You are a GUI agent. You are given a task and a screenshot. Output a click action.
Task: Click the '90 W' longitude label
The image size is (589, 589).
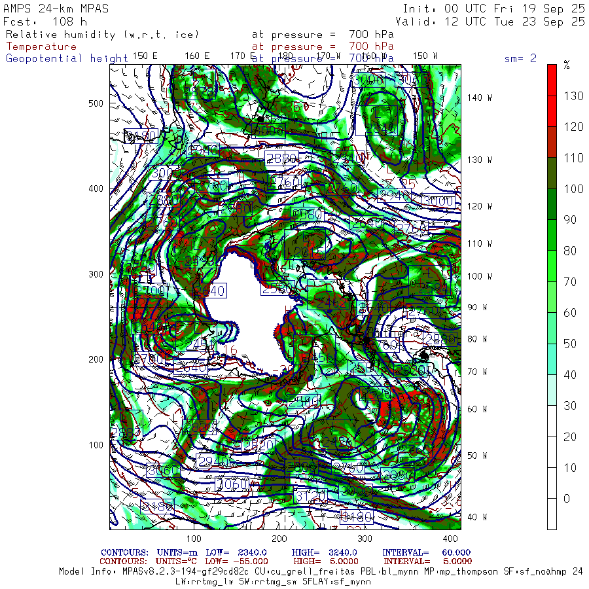477,308
